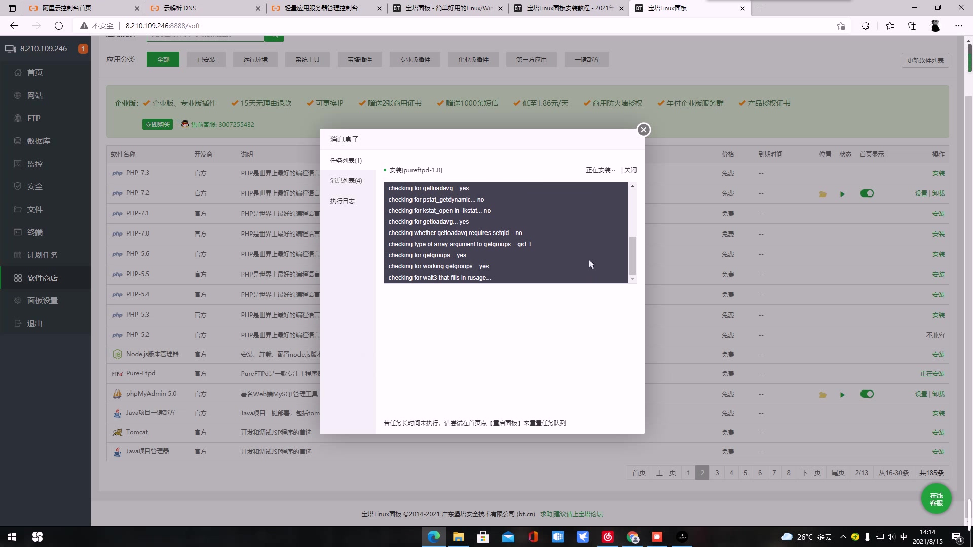Viewport: 973px width, 547px height.
Task: Open the browser extensions icon
Action: tap(865, 26)
